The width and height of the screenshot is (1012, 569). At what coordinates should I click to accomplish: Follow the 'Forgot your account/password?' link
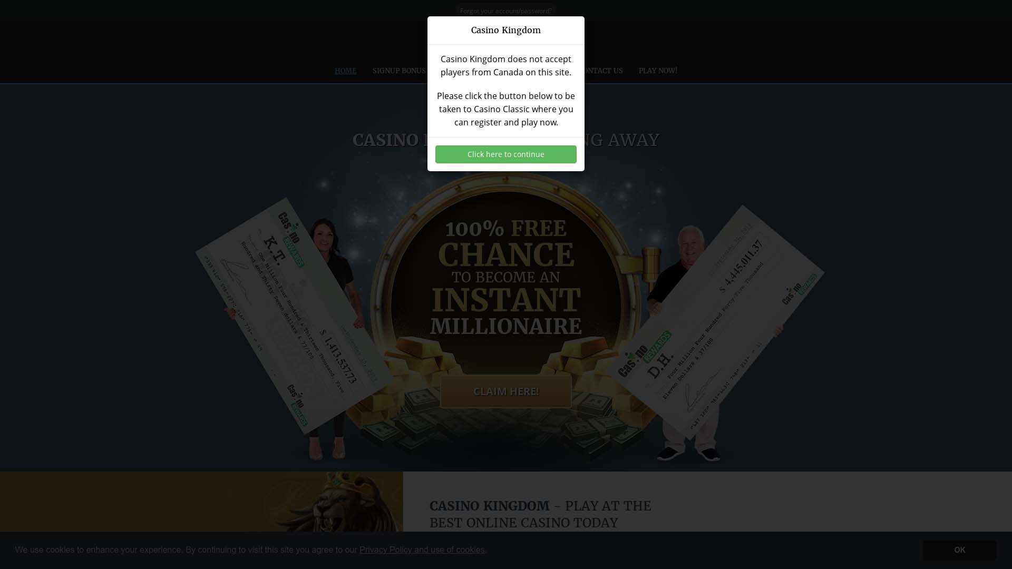pyautogui.click(x=505, y=11)
